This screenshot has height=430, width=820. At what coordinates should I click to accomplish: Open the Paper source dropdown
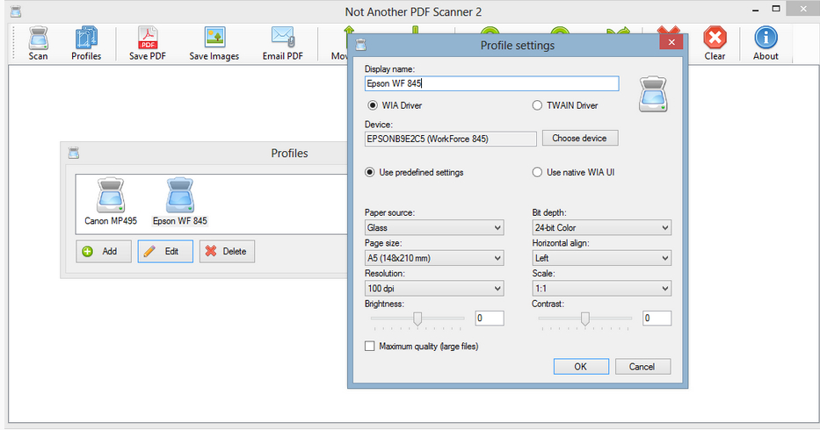(434, 228)
